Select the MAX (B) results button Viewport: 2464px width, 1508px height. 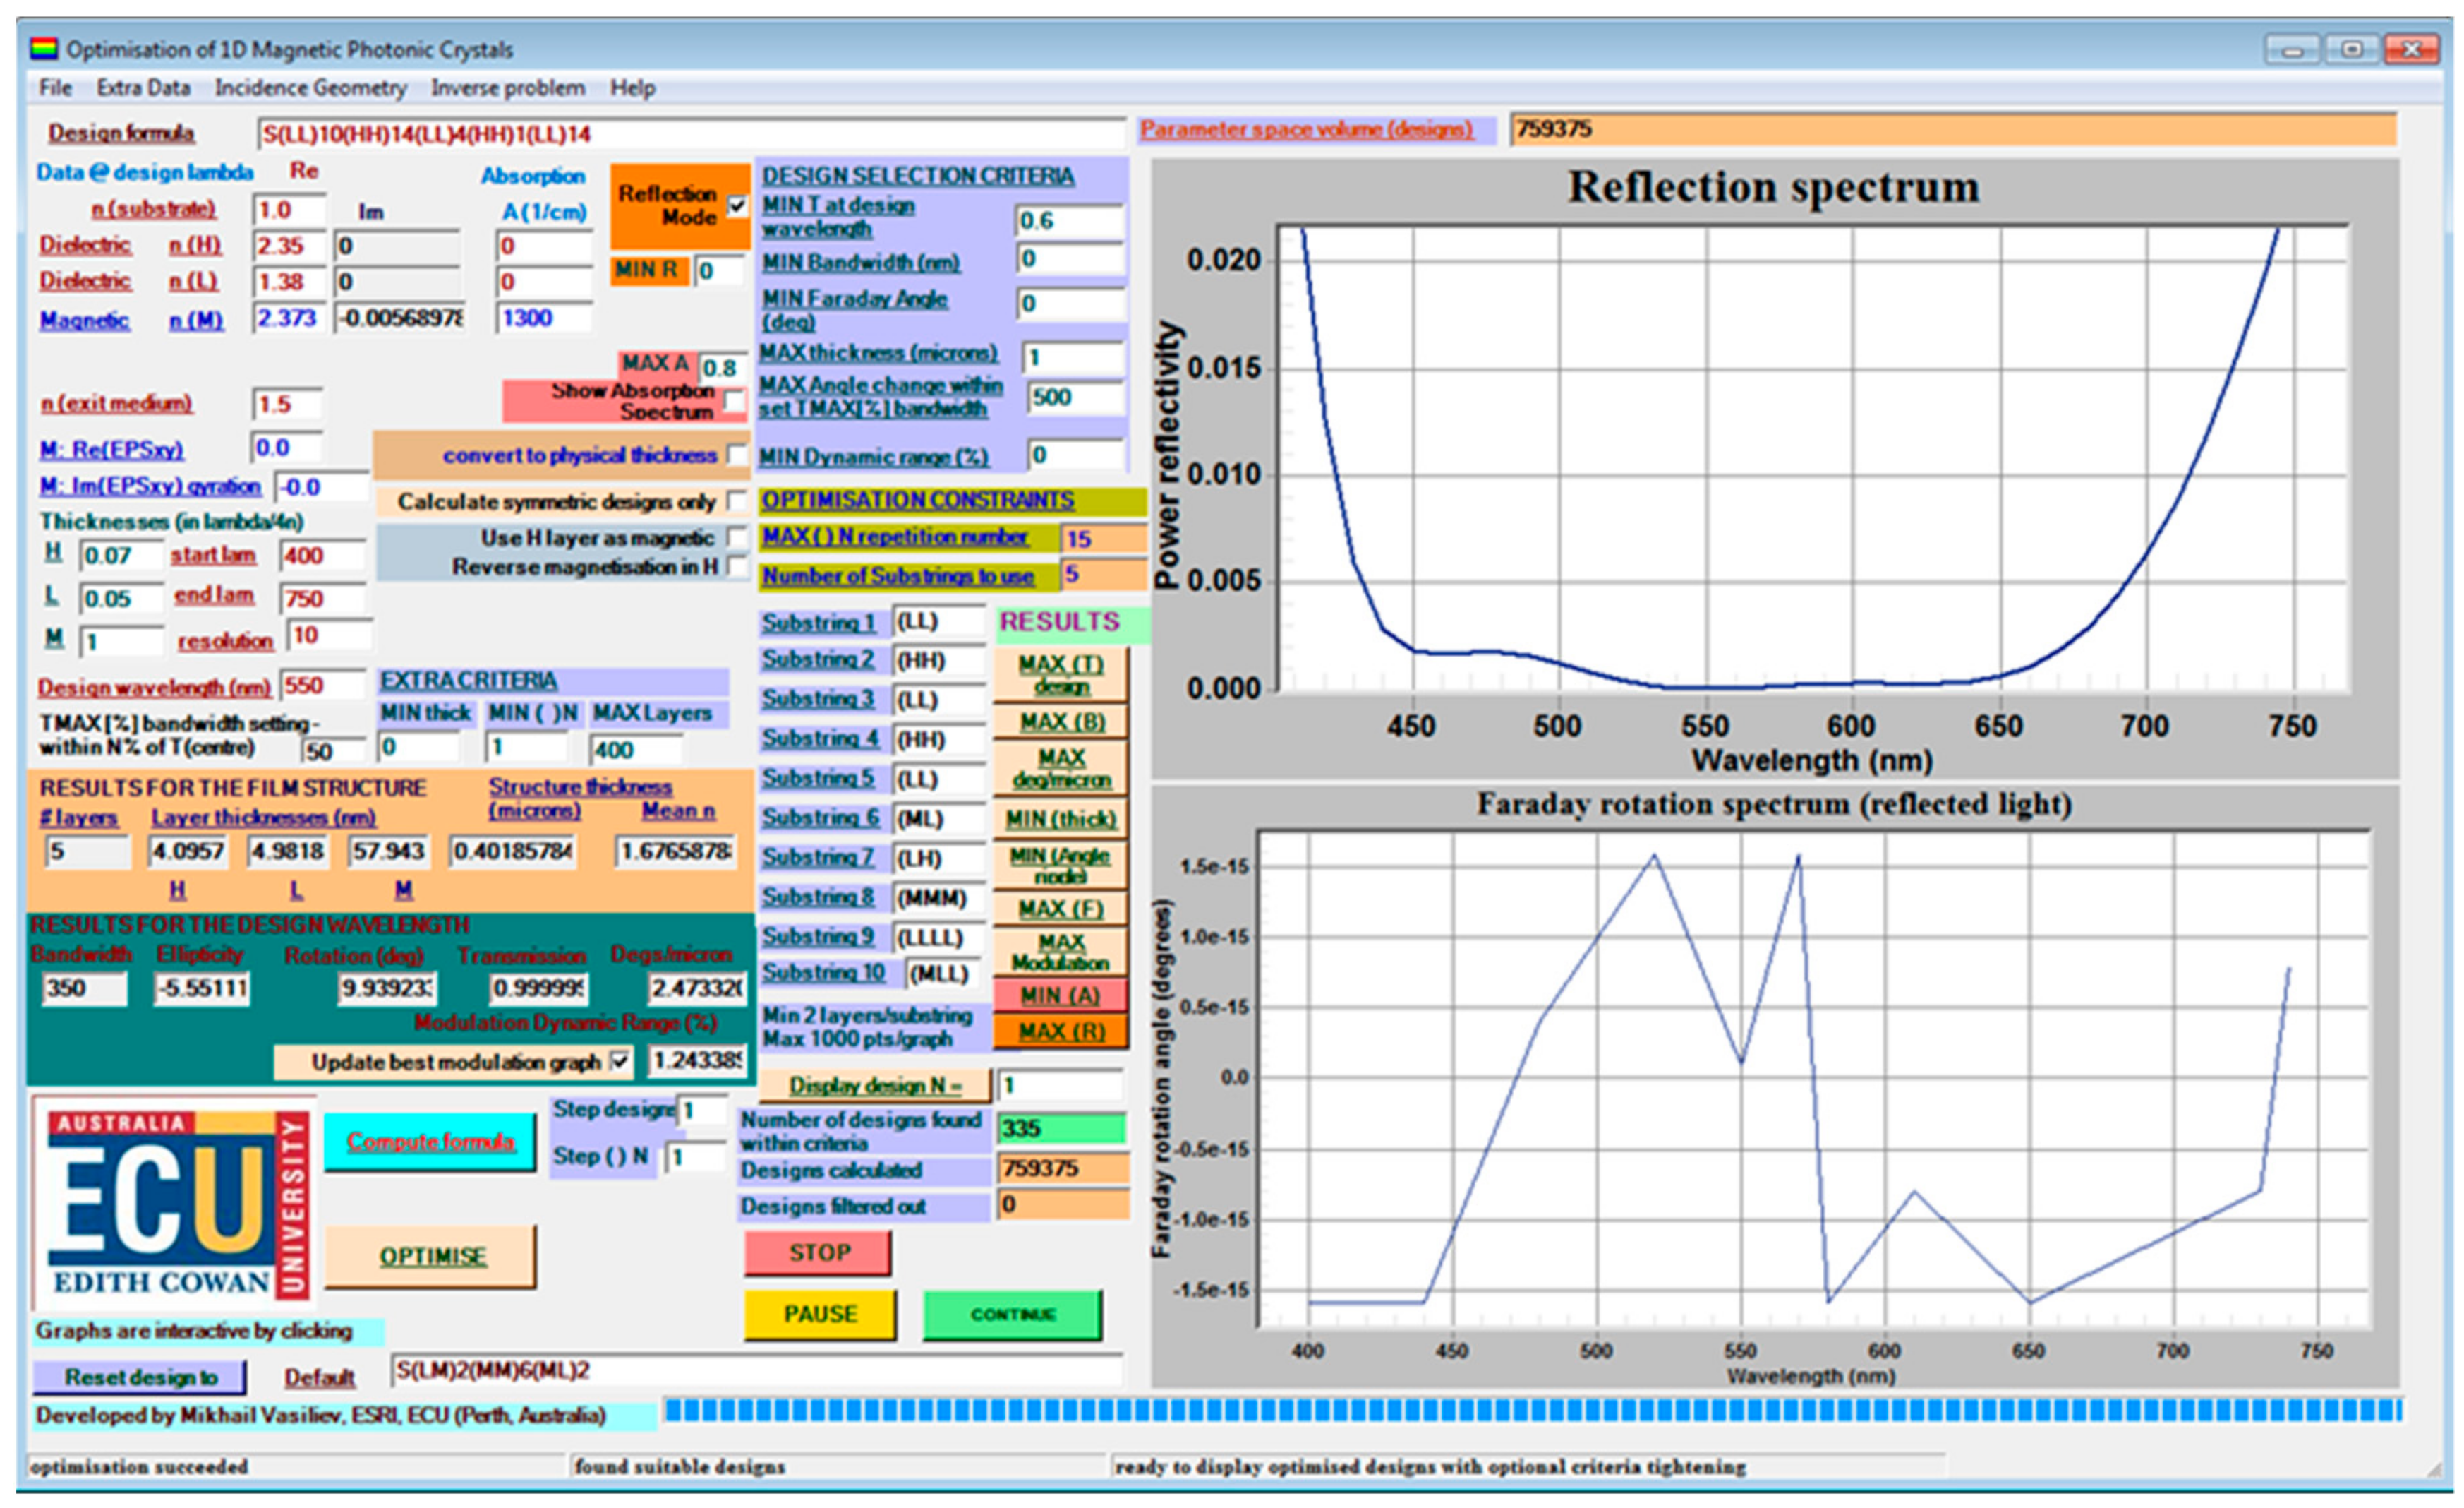(1060, 722)
